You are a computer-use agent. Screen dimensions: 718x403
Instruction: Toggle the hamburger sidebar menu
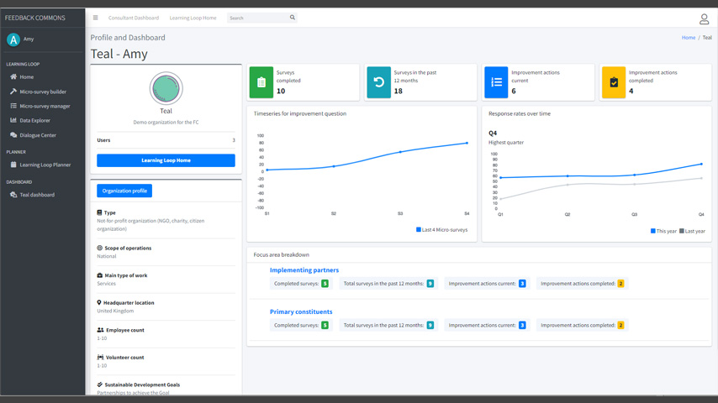pyautogui.click(x=95, y=18)
